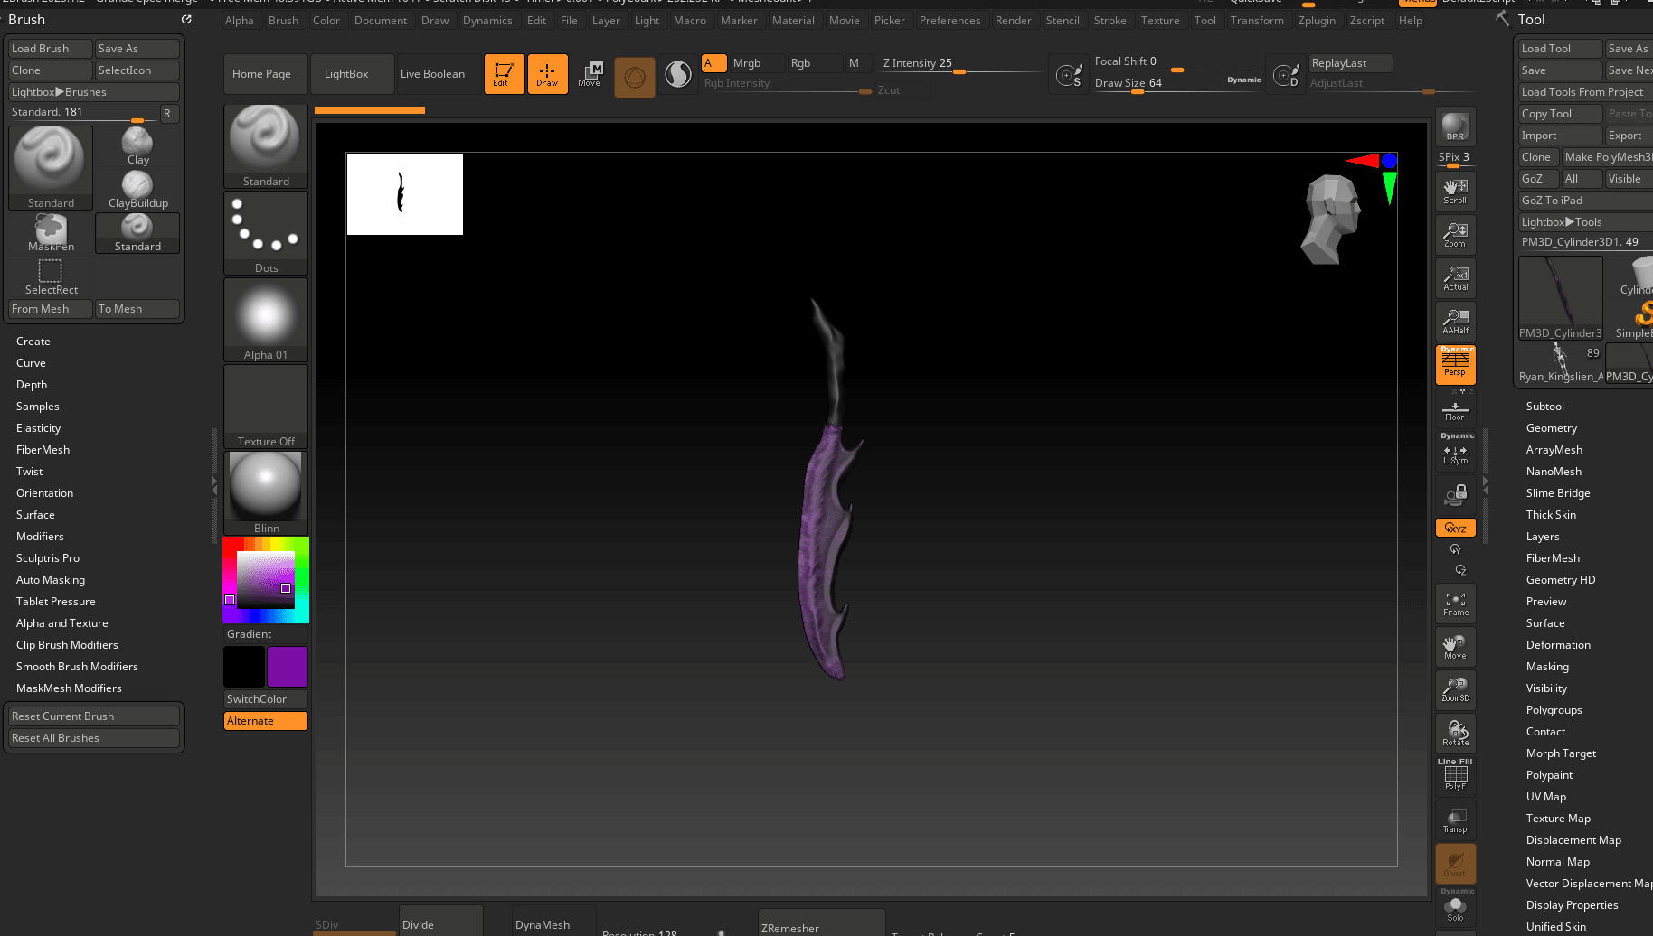Toggle PolyF line fill display
This screenshot has width=1653, height=936.
tap(1455, 777)
